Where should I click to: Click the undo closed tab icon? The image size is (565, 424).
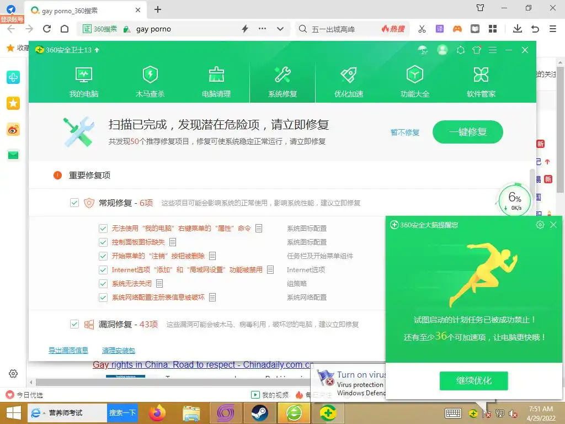click(535, 29)
